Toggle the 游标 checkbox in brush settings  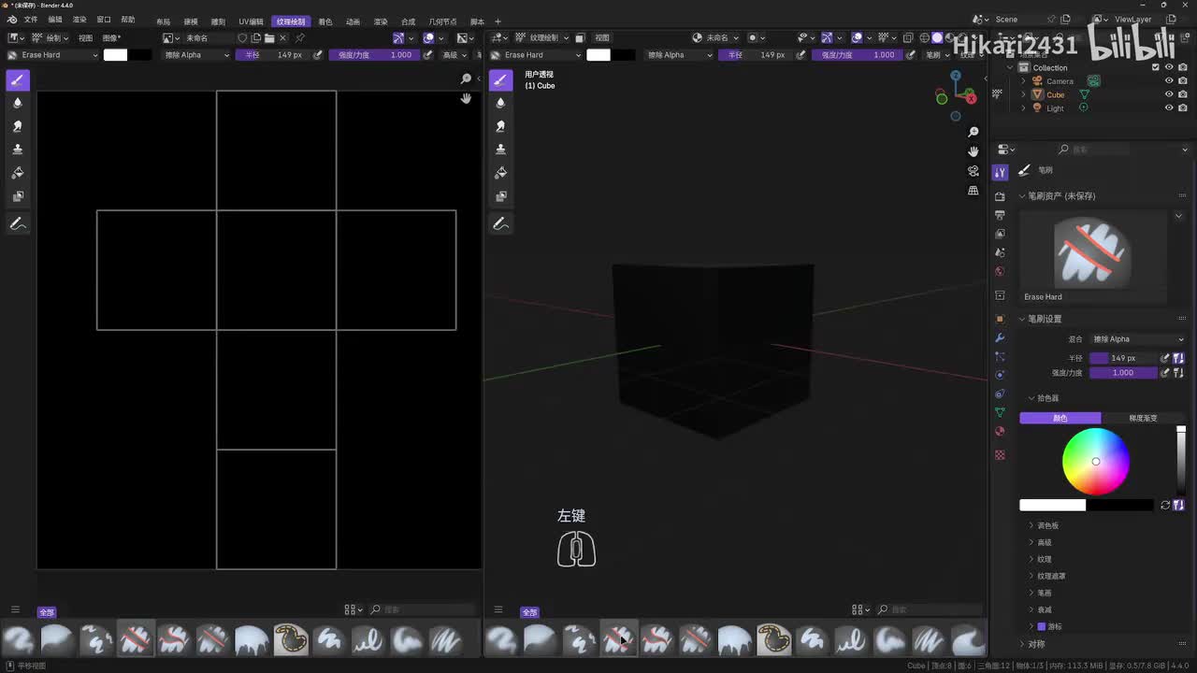coord(1042,626)
